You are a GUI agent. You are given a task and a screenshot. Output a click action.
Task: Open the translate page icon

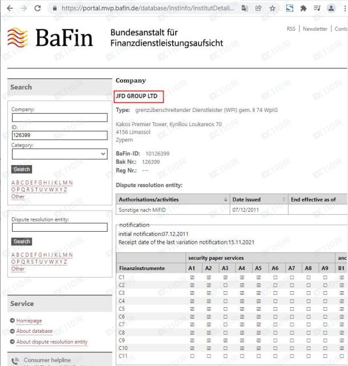pos(245,9)
